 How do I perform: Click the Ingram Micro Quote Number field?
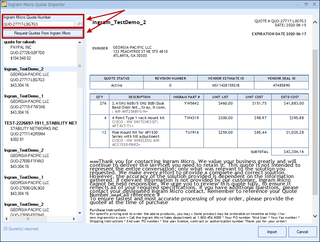click(39, 24)
